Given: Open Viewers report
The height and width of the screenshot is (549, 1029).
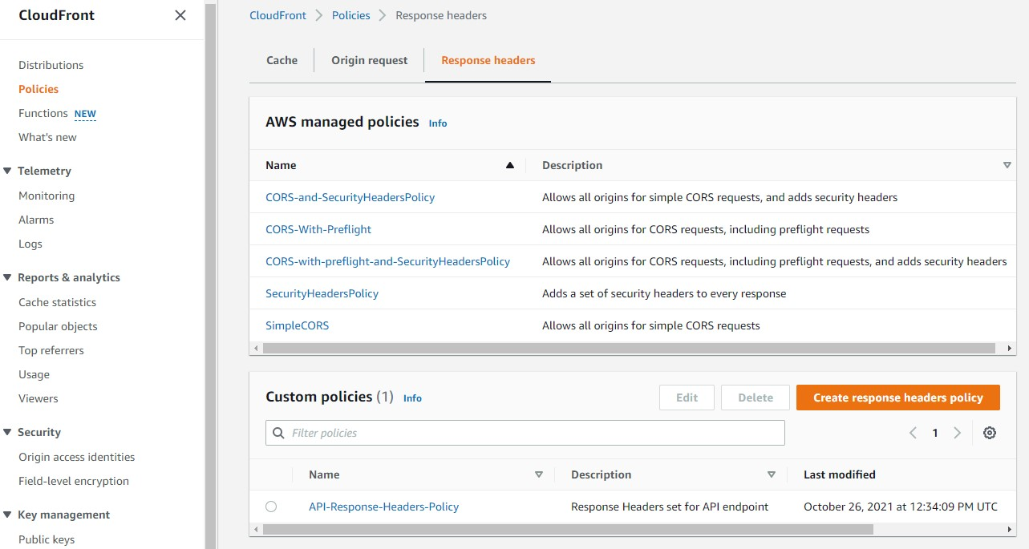Looking at the screenshot, I should [x=38, y=398].
